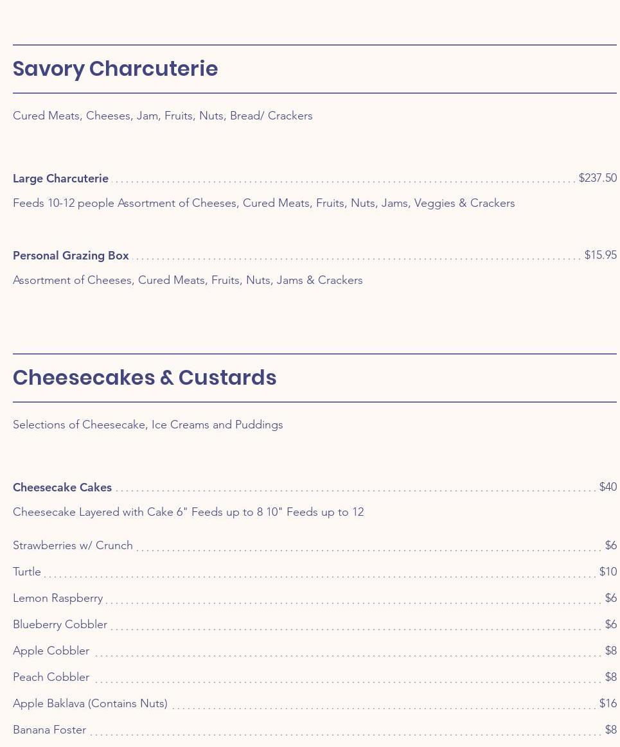Choose the Strawberries w/ Crunch option
Image resolution: width=620 pixels, height=747 pixels.
pos(73,545)
